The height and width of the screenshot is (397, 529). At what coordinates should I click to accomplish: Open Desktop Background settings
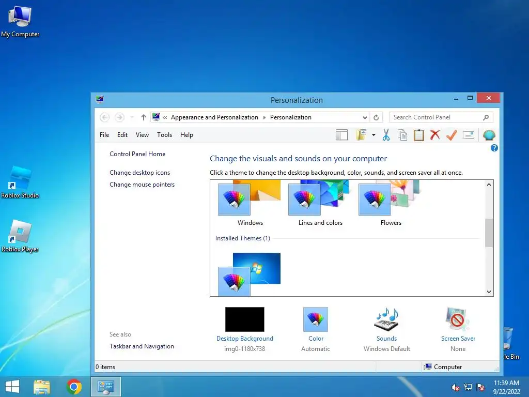coord(244,339)
